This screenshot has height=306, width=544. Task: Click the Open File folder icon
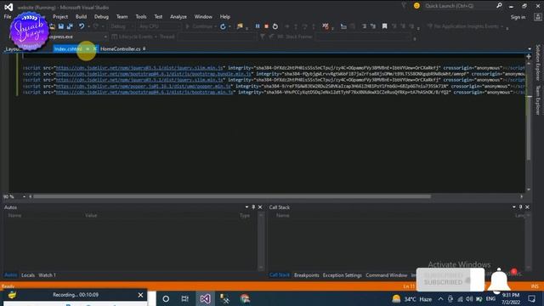(x=53, y=26)
